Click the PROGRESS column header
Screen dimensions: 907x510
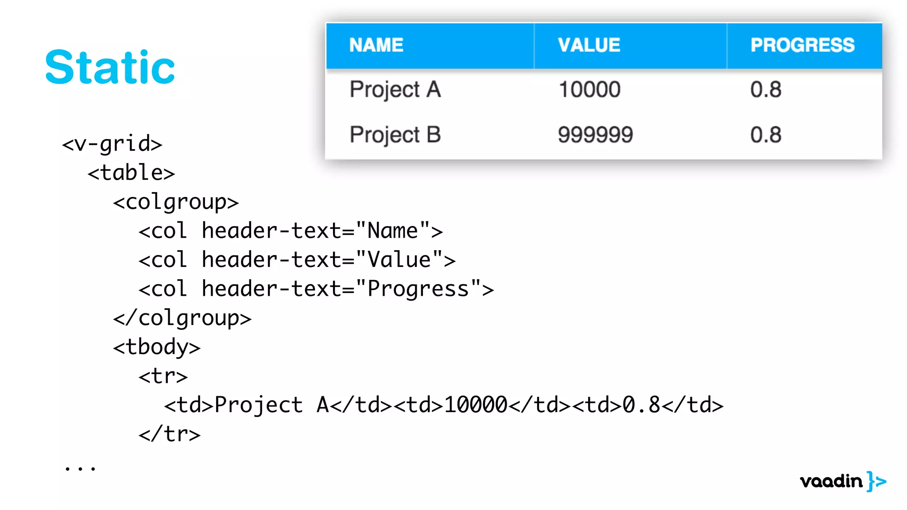click(x=802, y=45)
